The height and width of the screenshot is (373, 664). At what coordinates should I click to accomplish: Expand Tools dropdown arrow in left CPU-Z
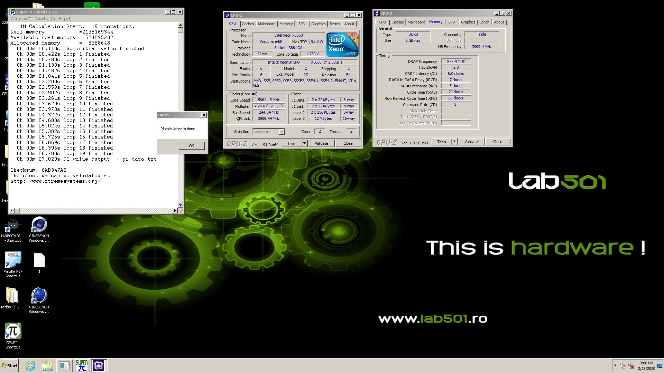click(305, 144)
